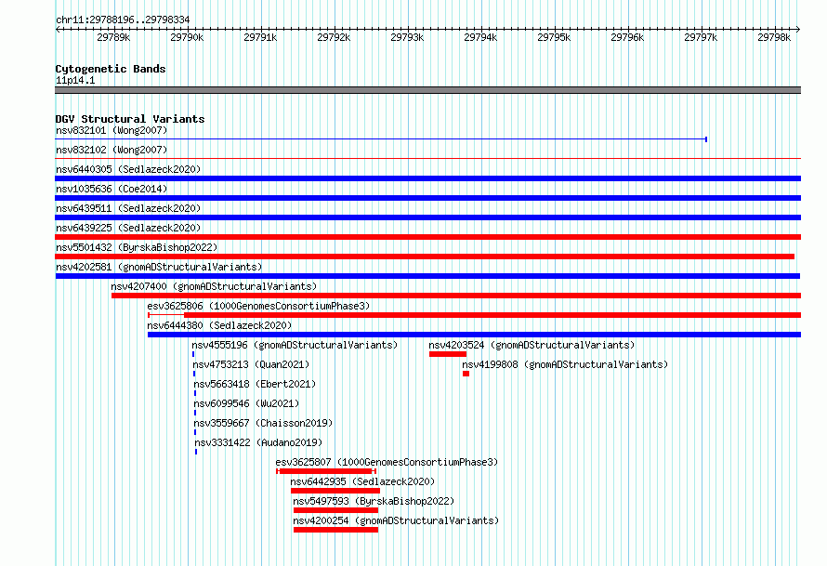
Task: Open nsv6440305 (Sedlazeck2020) variant
Action: [x=128, y=169]
